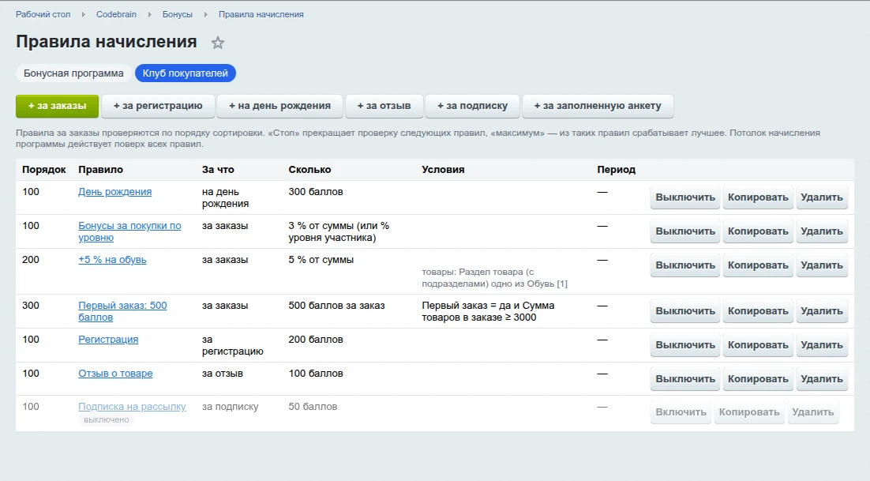870x481 pixels.
Task: Click the выключено status badge
Action: [x=107, y=420]
